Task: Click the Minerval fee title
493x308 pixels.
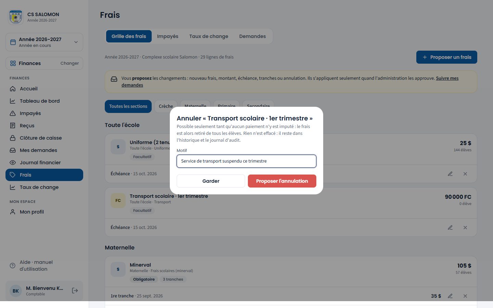Action: (x=140, y=265)
